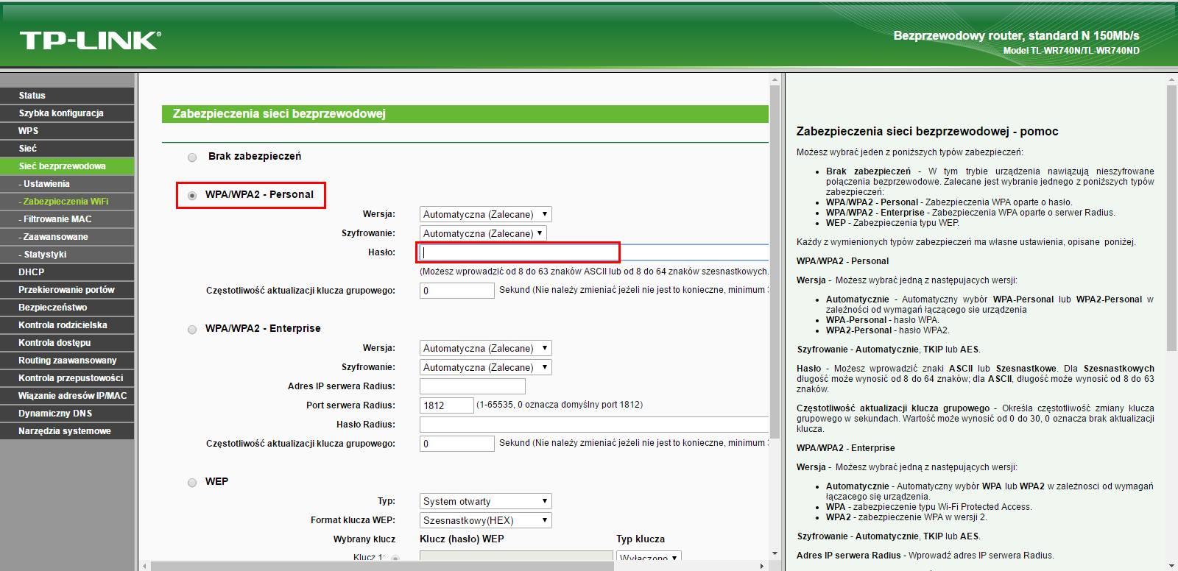Open the DHCP menu
The height and width of the screenshot is (571, 1178).
coord(67,272)
